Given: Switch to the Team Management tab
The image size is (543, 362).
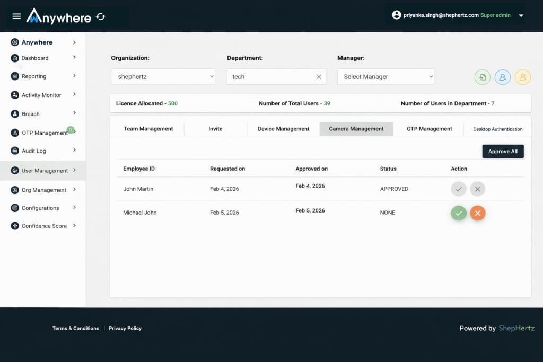Looking at the screenshot, I should [x=148, y=129].
